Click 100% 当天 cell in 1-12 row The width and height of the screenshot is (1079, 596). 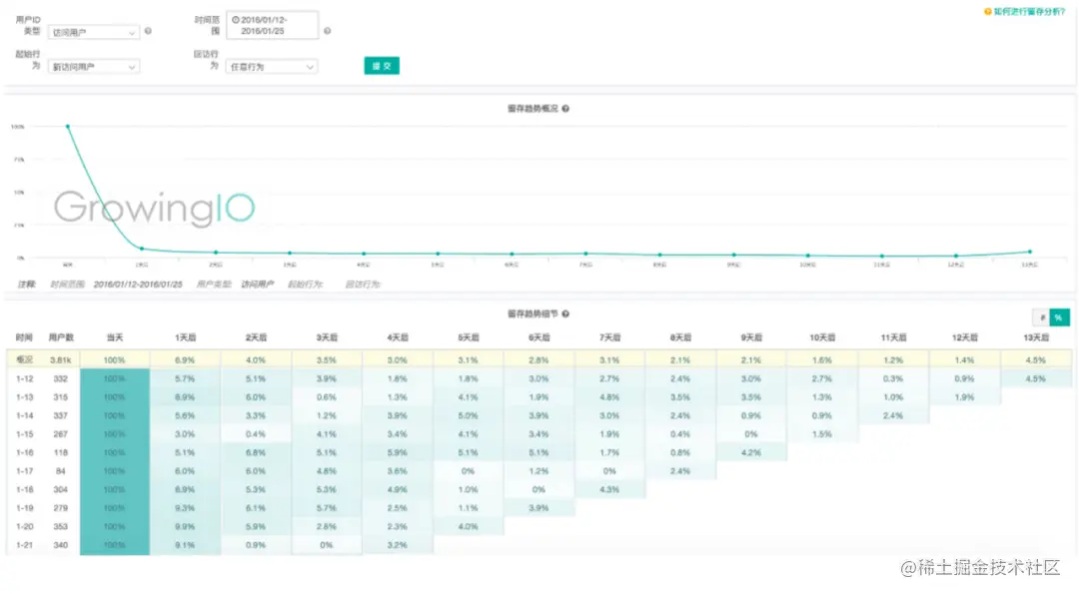pyautogui.click(x=115, y=378)
